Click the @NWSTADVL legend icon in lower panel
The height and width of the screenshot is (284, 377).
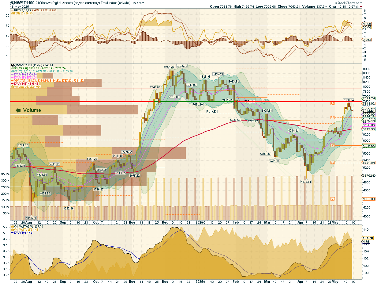click(12, 227)
